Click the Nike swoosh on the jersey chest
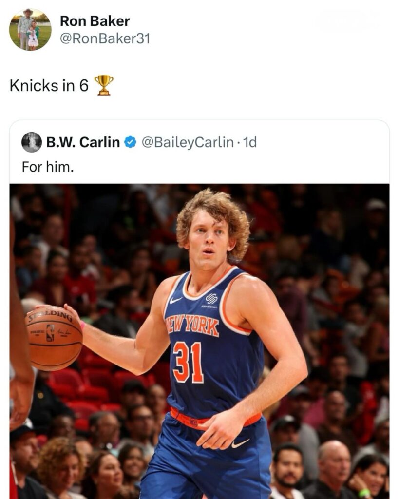The height and width of the screenshot is (499, 399). [x=175, y=300]
